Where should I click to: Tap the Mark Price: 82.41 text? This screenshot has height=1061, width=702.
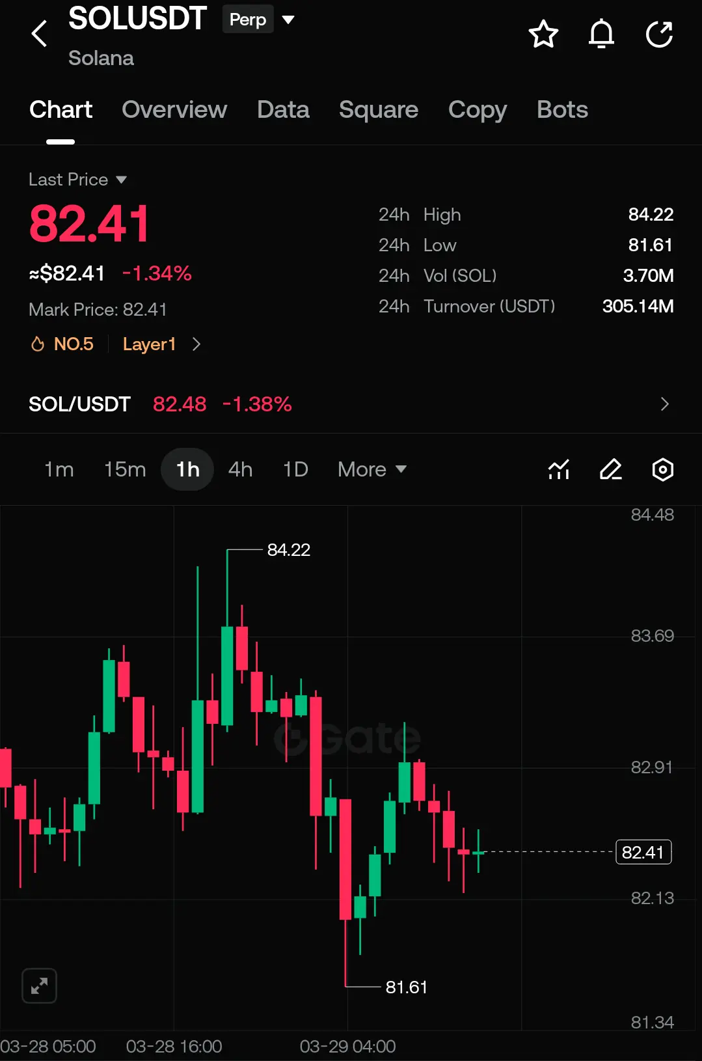tap(98, 309)
